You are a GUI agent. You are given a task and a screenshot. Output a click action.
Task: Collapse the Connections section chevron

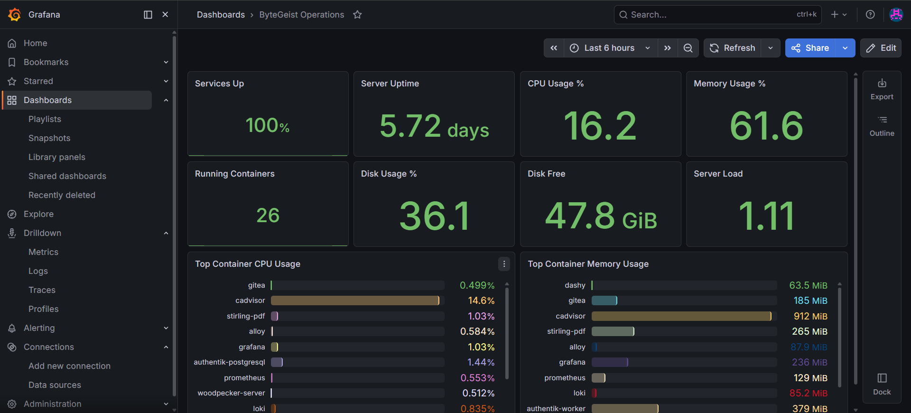166,347
